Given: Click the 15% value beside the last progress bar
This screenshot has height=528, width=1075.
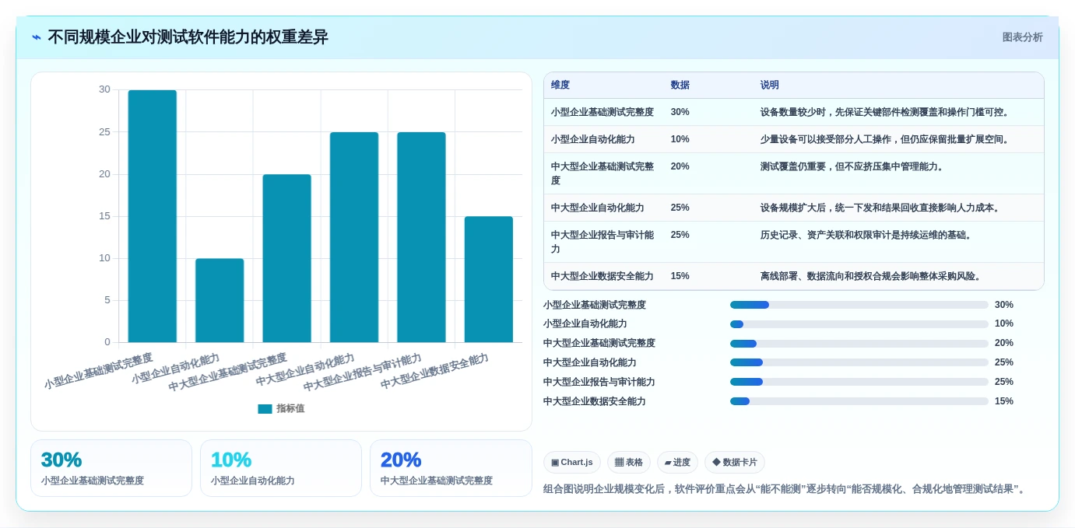Looking at the screenshot, I should (x=1004, y=401).
